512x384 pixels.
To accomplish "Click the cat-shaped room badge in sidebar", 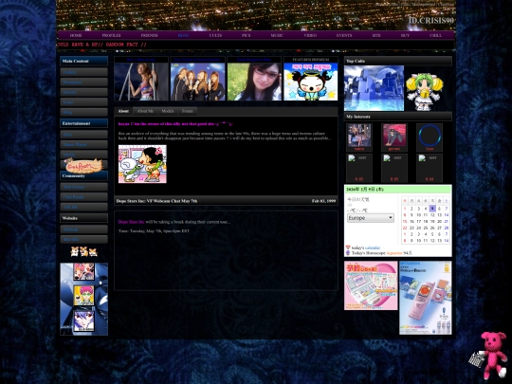I will coord(83,166).
